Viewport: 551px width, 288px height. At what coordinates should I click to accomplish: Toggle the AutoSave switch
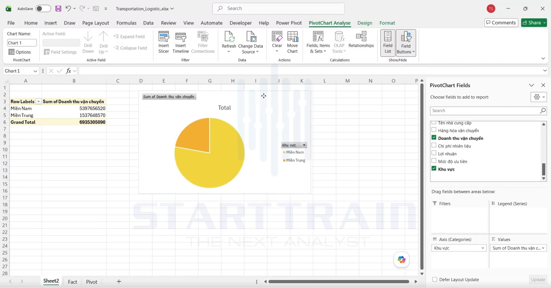pyautogui.click(x=43, y=9)
